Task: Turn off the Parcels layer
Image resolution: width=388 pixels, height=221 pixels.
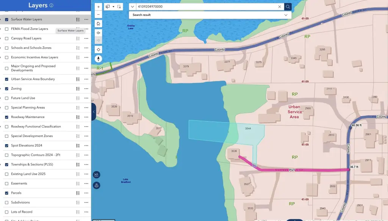Action: point(7,193)
